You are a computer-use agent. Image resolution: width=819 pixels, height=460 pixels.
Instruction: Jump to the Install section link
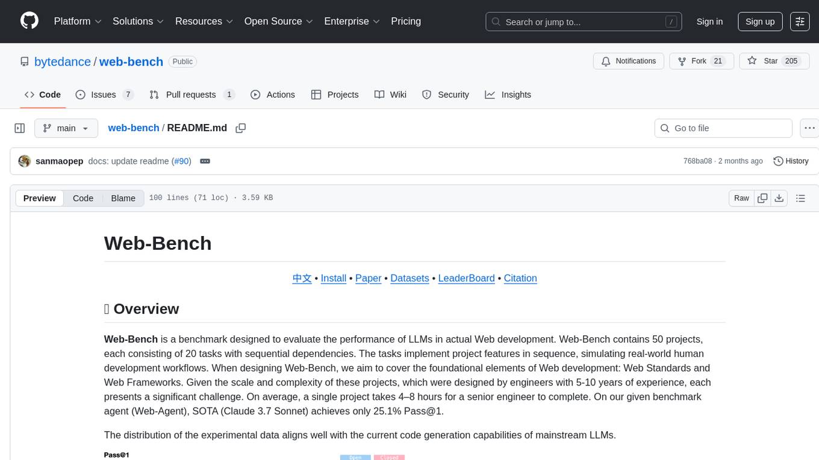click(334, 278)
